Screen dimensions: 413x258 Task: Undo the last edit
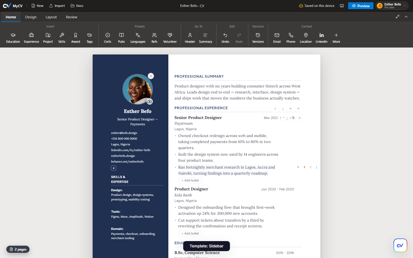click(225, 38)
